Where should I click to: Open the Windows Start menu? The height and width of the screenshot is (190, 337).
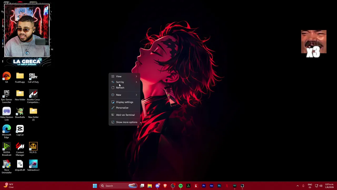point(95,186)
